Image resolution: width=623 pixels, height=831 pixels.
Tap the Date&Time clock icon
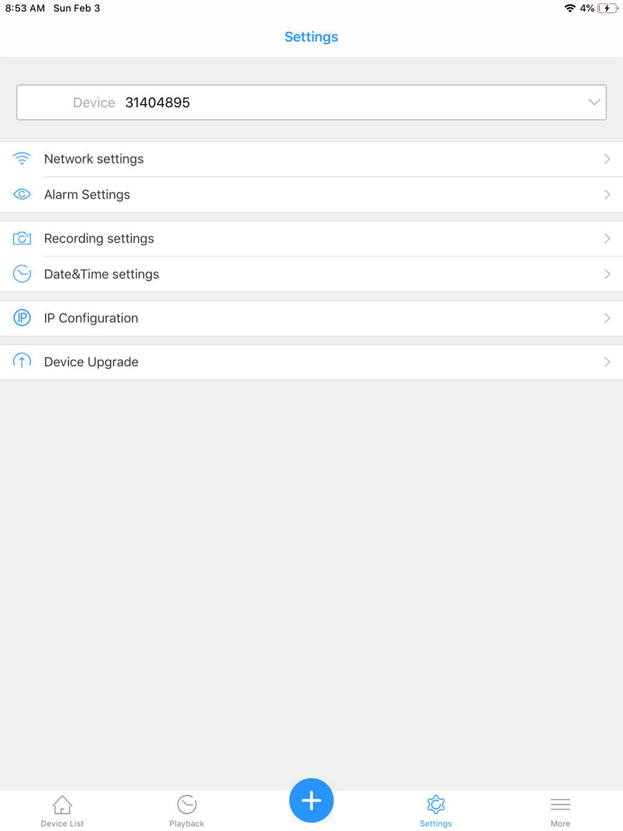pos(22,274)
